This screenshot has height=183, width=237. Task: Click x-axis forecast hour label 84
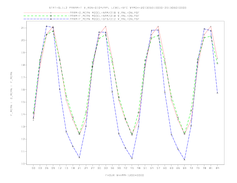[218, 168]
